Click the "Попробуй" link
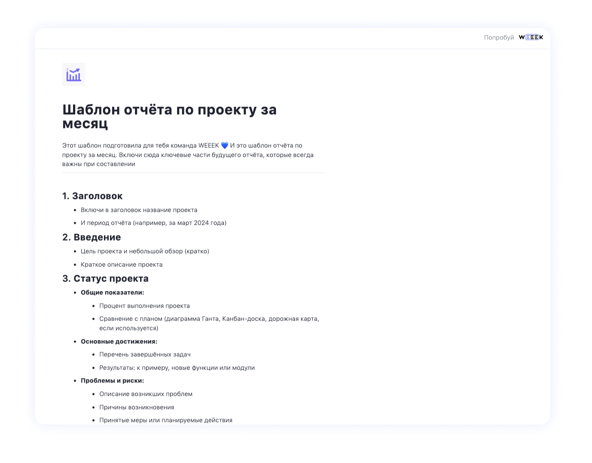The image size is (592, 463). pos(499,37)
